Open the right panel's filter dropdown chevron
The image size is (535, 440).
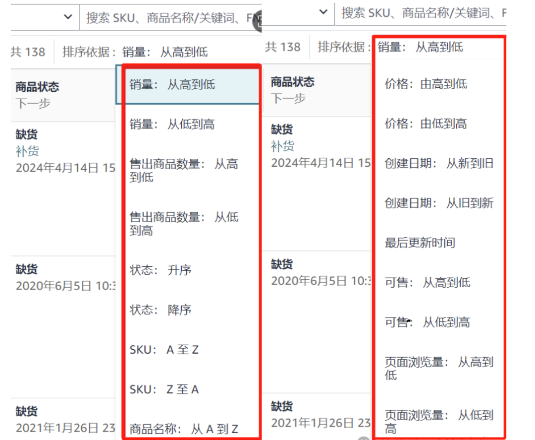point(323,12)
